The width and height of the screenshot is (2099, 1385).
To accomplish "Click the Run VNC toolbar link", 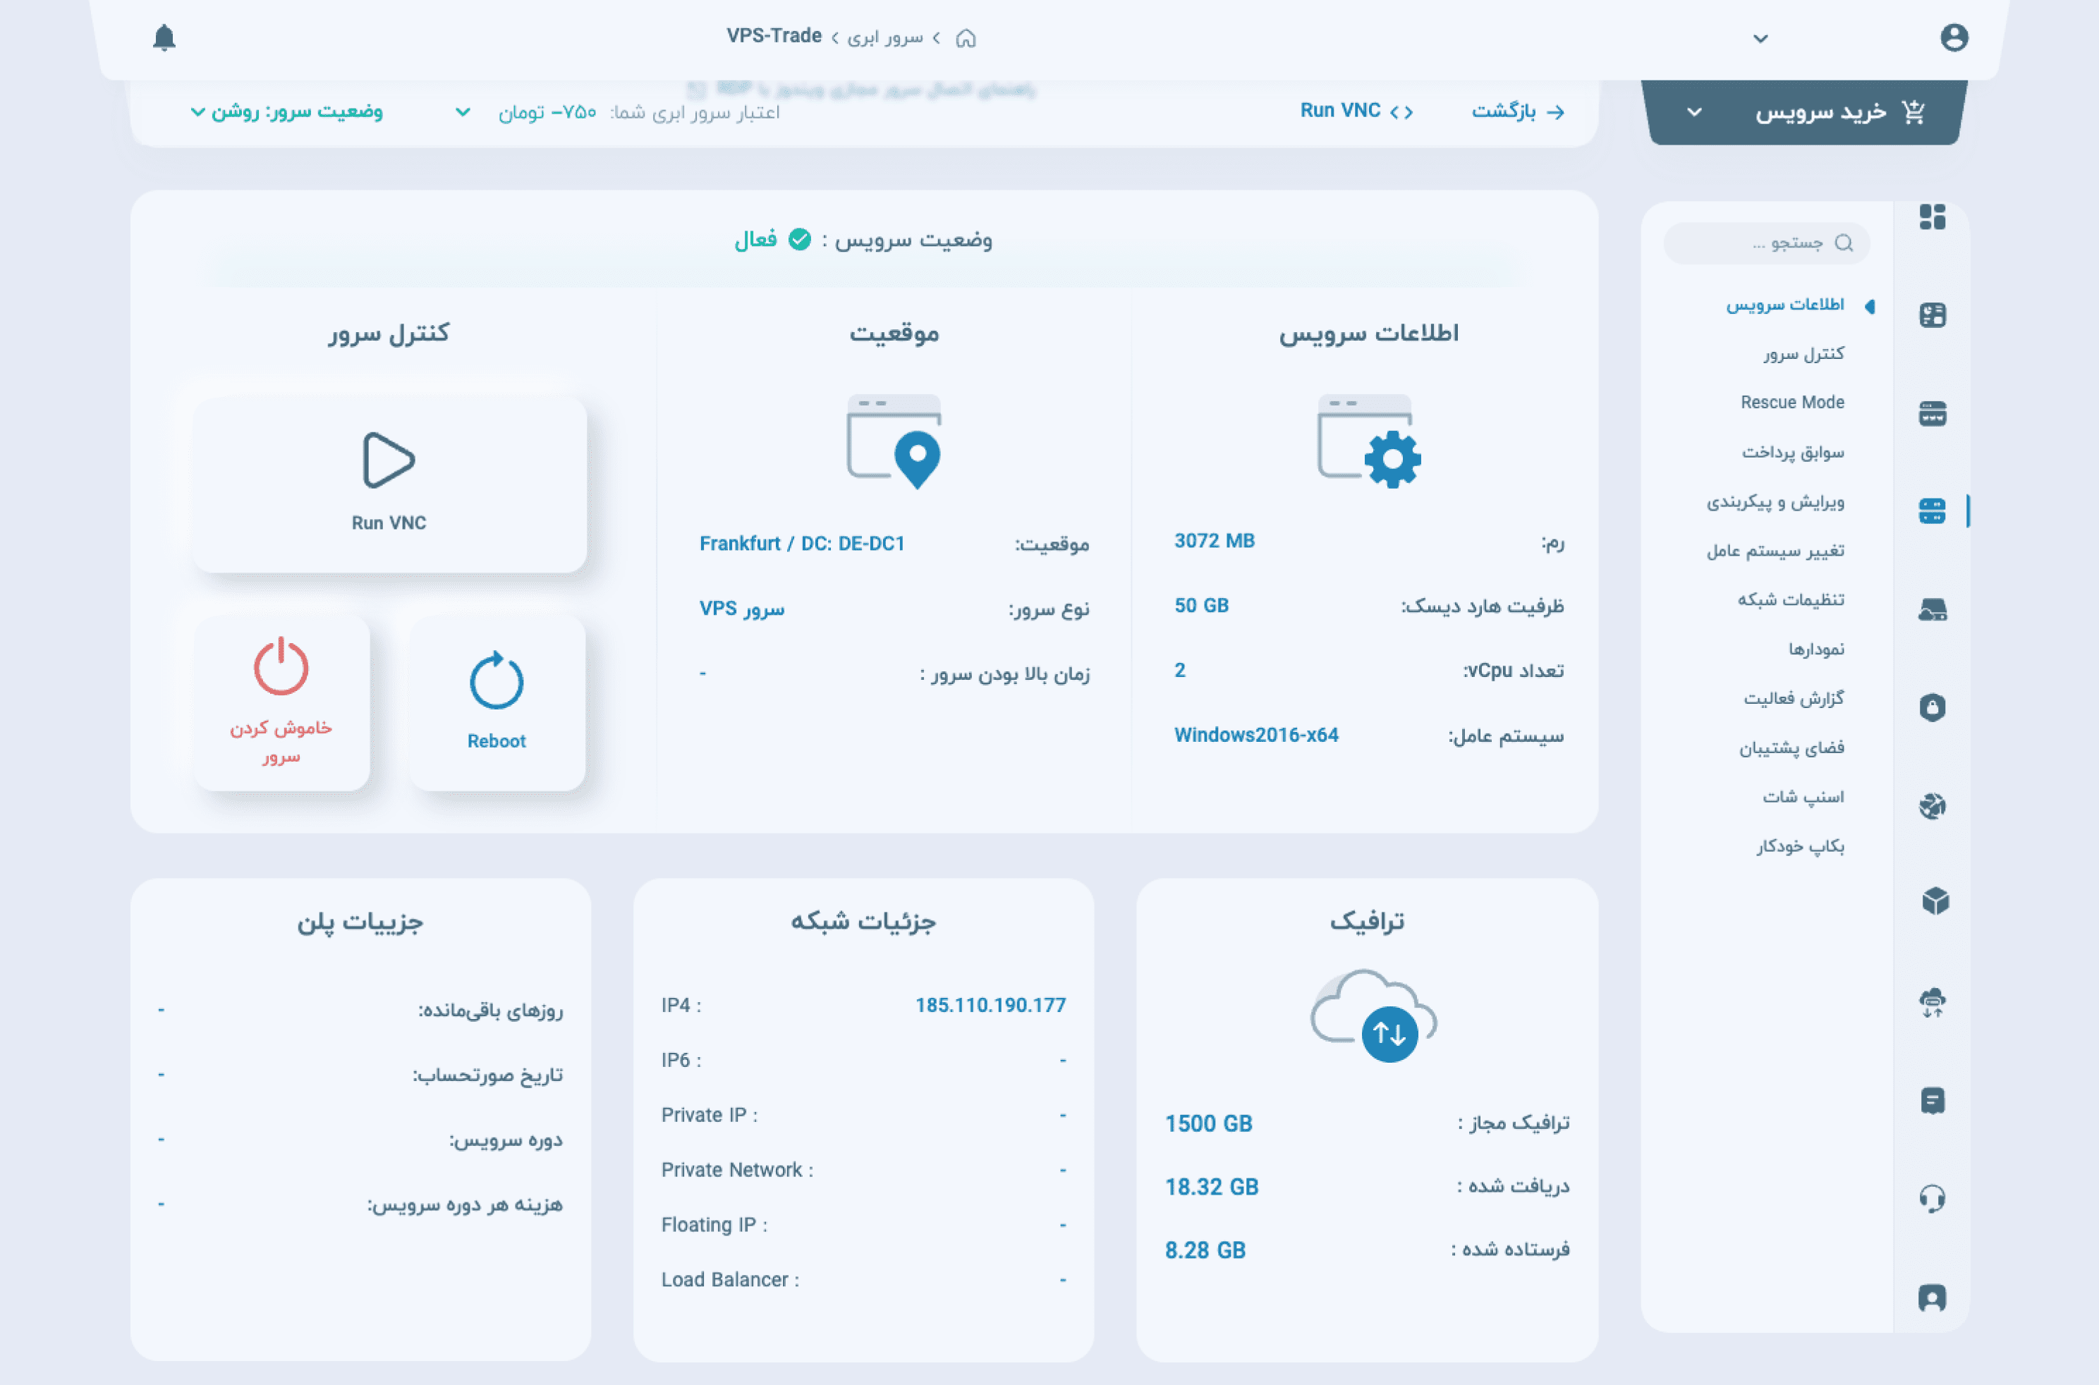I will (x=1356, y=111).
